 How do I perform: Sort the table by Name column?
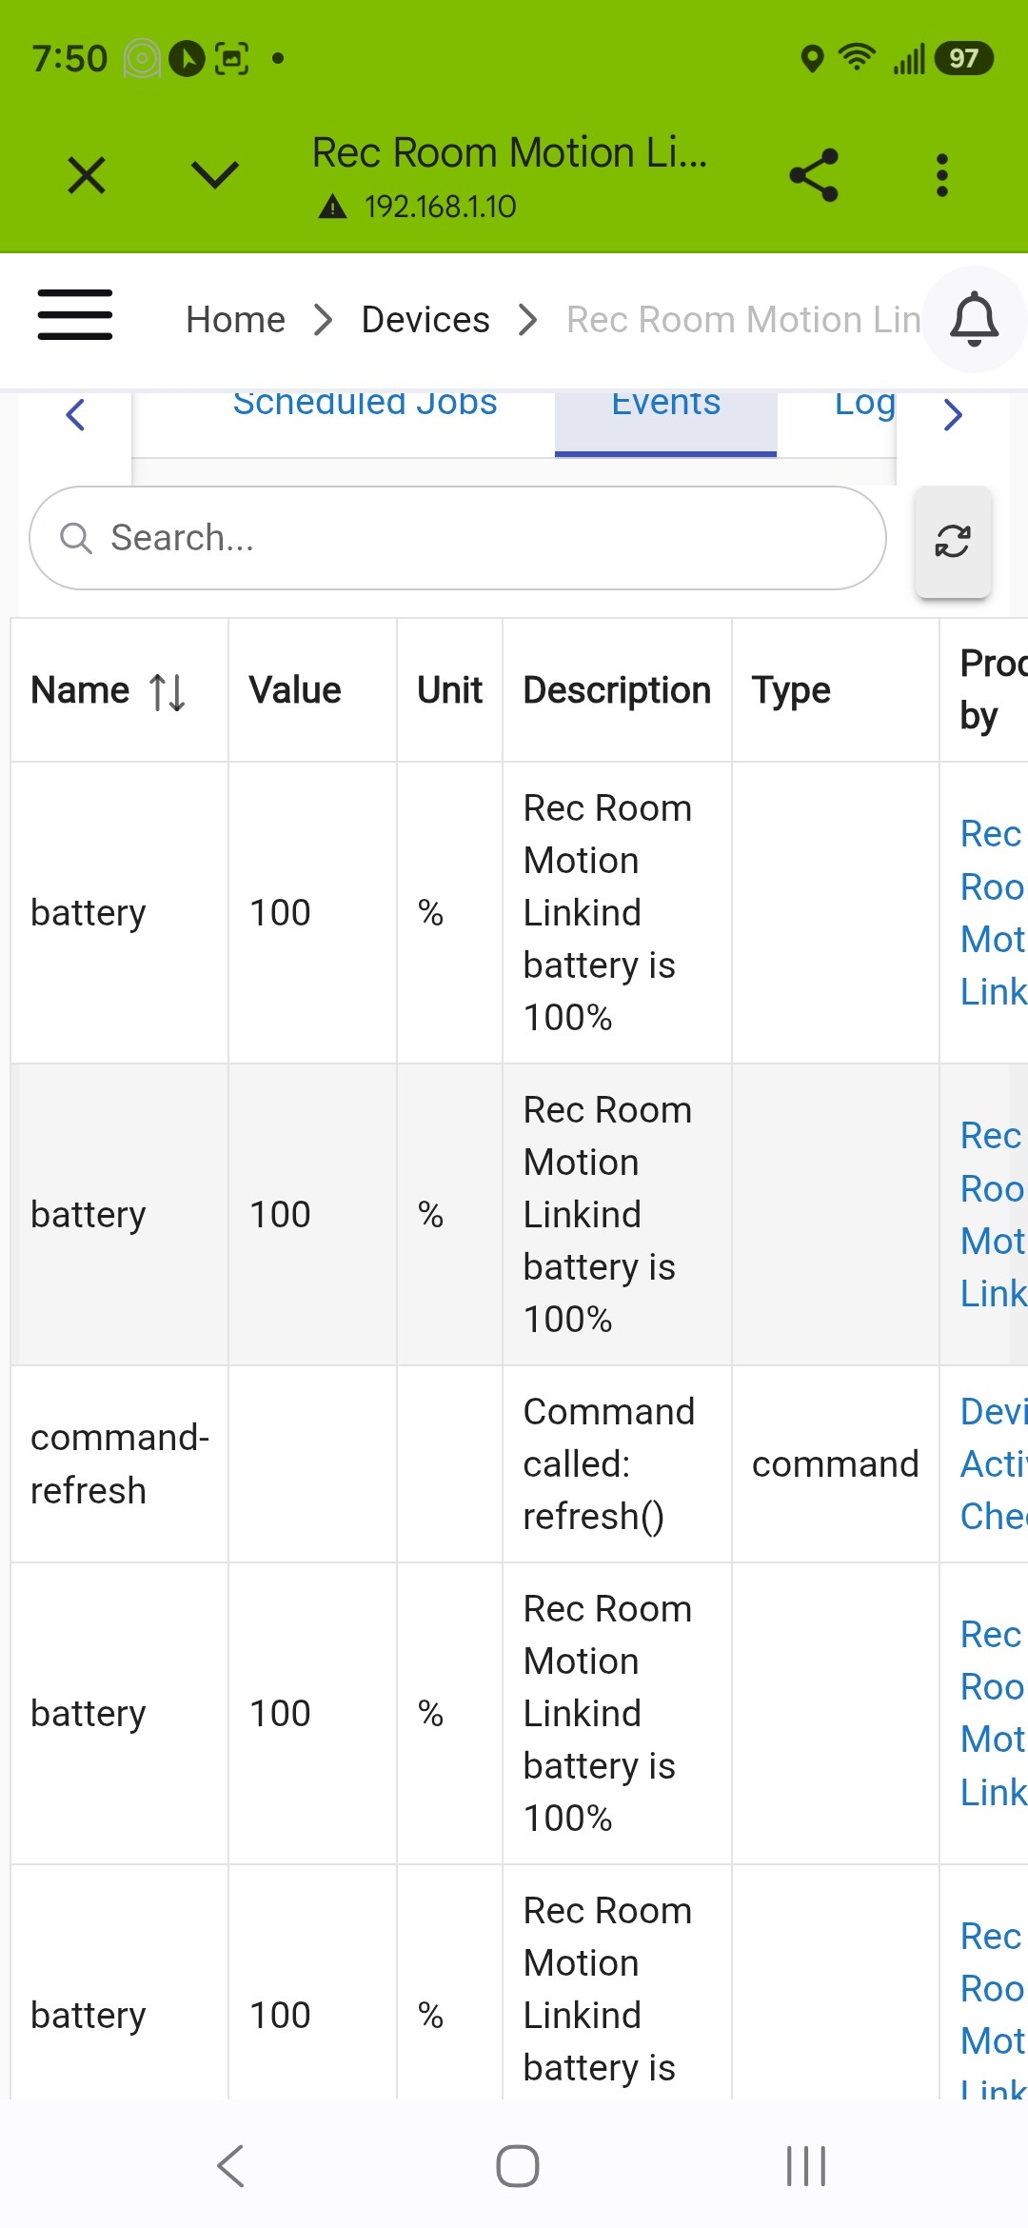click(109, 690)
